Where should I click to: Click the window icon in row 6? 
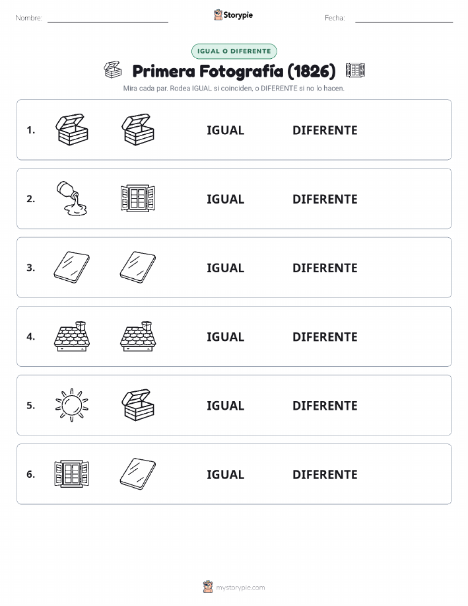(72, 474)
